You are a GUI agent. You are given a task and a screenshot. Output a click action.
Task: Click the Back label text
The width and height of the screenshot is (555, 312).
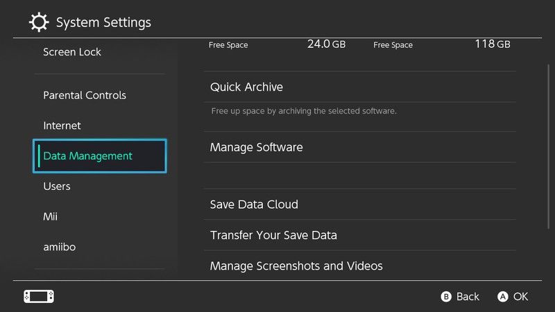coord(468,297)
